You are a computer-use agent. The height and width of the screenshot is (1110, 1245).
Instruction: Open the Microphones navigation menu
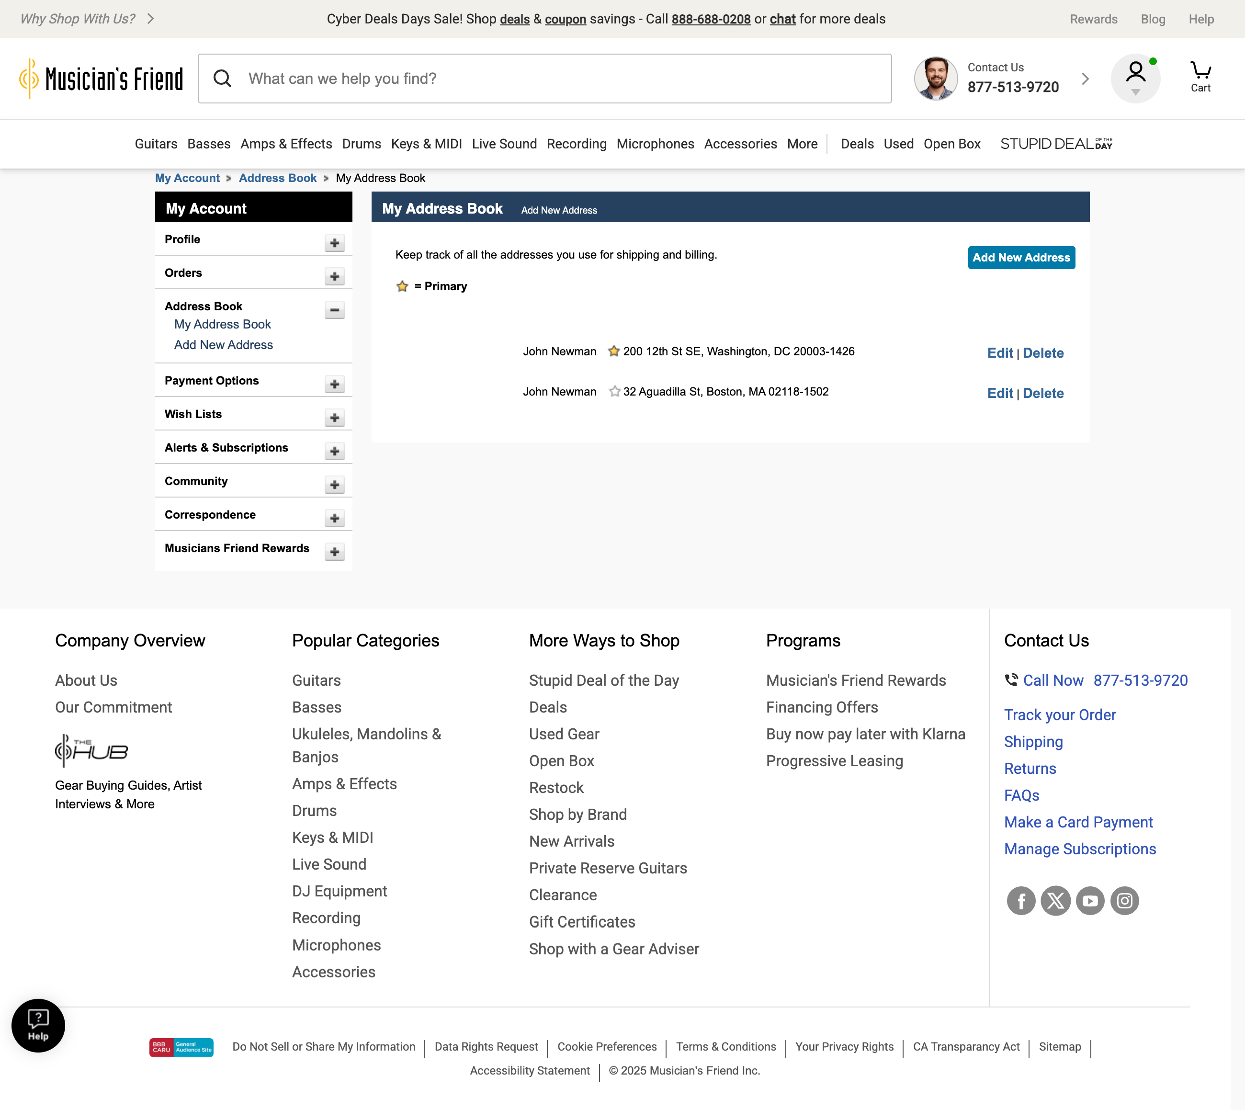click(655, 144)
